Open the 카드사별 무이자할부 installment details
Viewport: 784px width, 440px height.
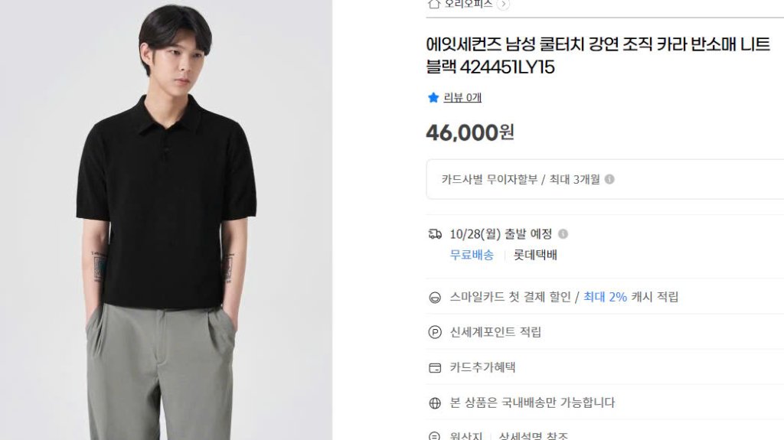click(x=492, y=179)
